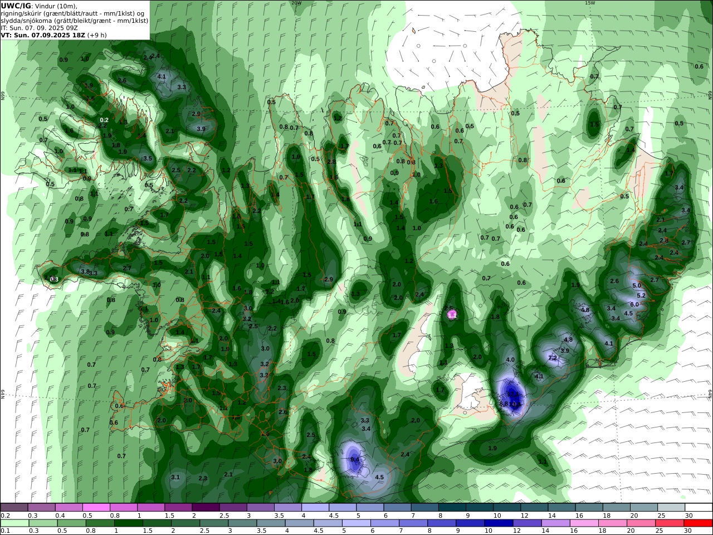The width and height of the screenshot is (713, 535).
Task: Click the 9.4 precipitation value on the map
Action: coord(355,459)
